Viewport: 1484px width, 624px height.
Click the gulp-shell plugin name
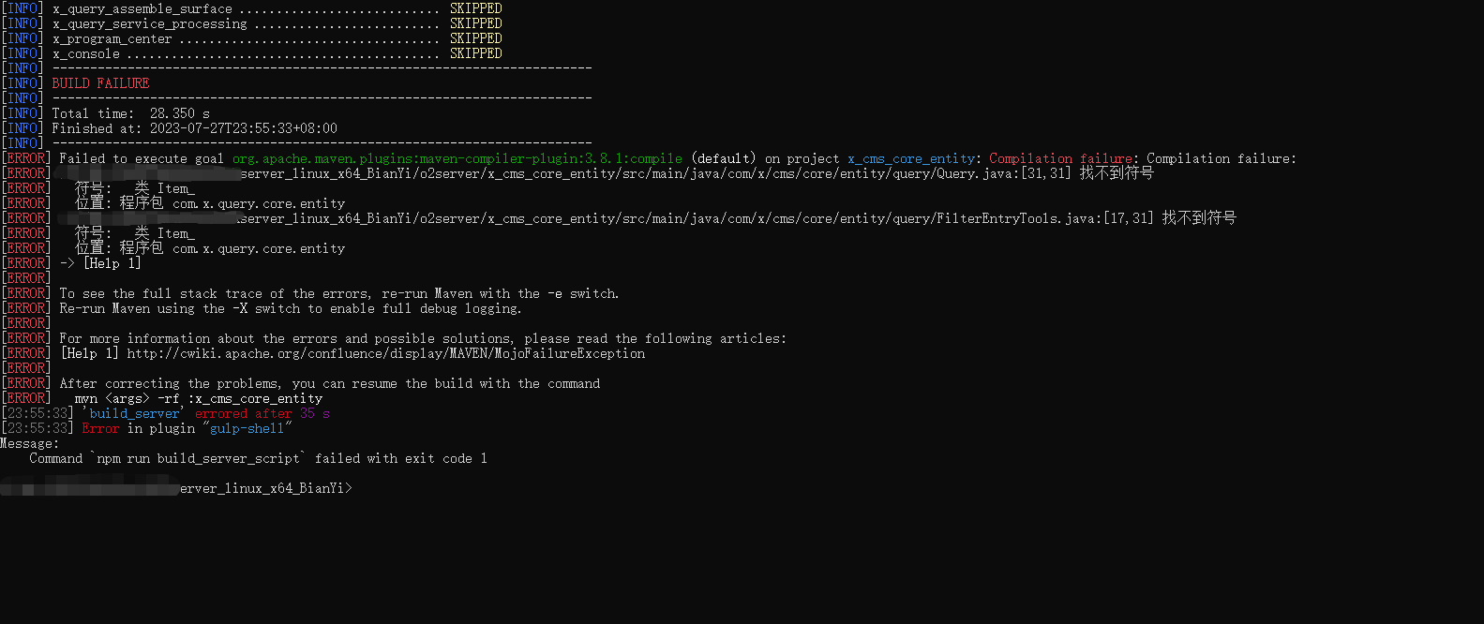pos(247,428)
